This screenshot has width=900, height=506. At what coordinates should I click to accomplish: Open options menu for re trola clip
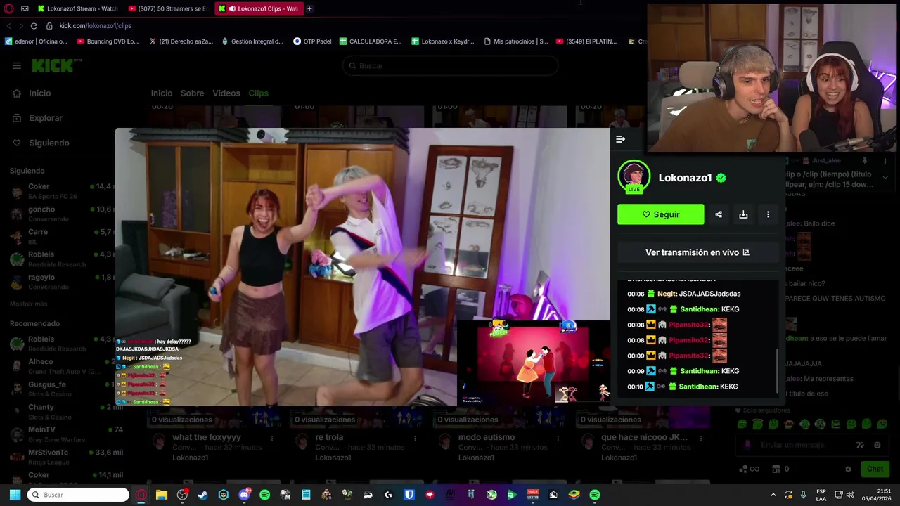point(415,438)
